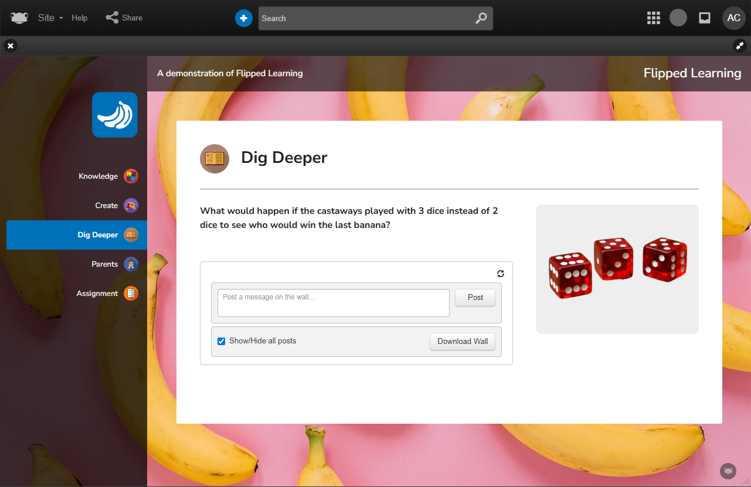
Task: Expand the Site dropdown menu
Action: click(x=50, y=18)
